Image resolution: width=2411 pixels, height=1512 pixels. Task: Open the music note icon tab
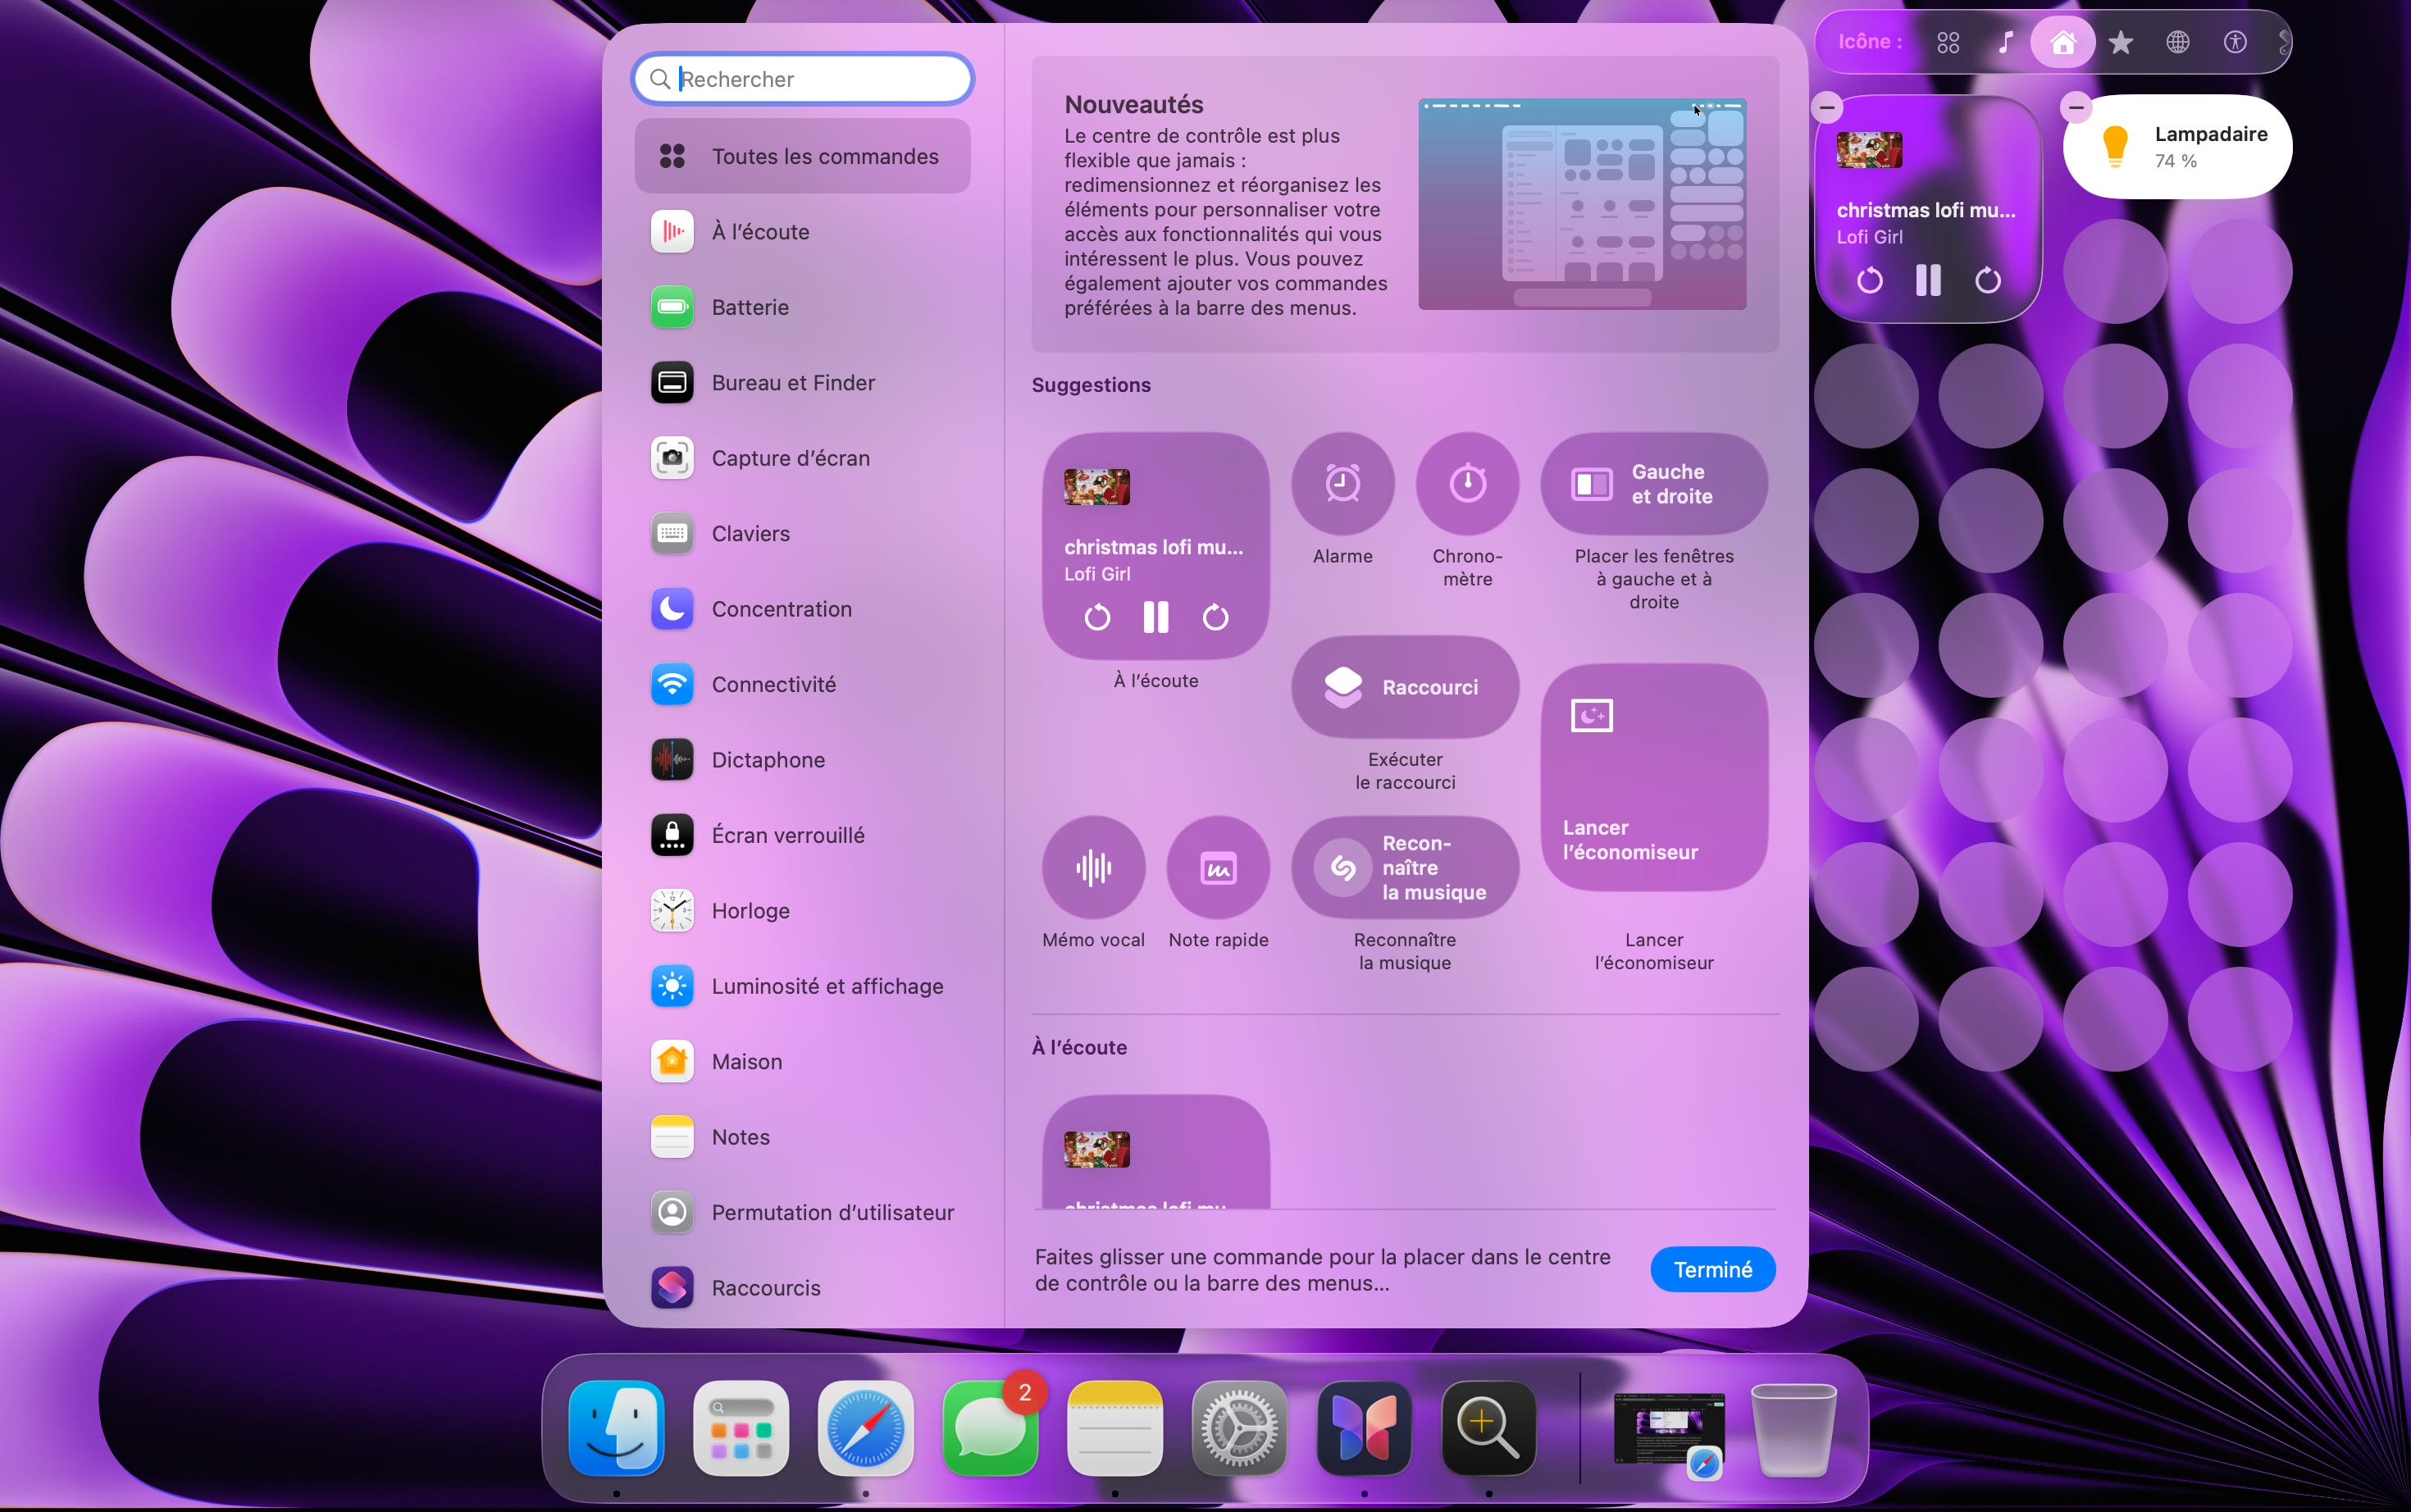[2005, 42]
